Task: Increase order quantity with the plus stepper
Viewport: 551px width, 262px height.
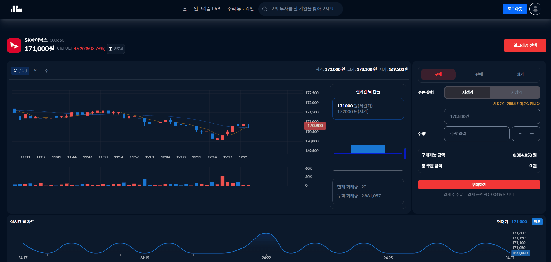Action: pyautogui.click(x=532, y=133)
